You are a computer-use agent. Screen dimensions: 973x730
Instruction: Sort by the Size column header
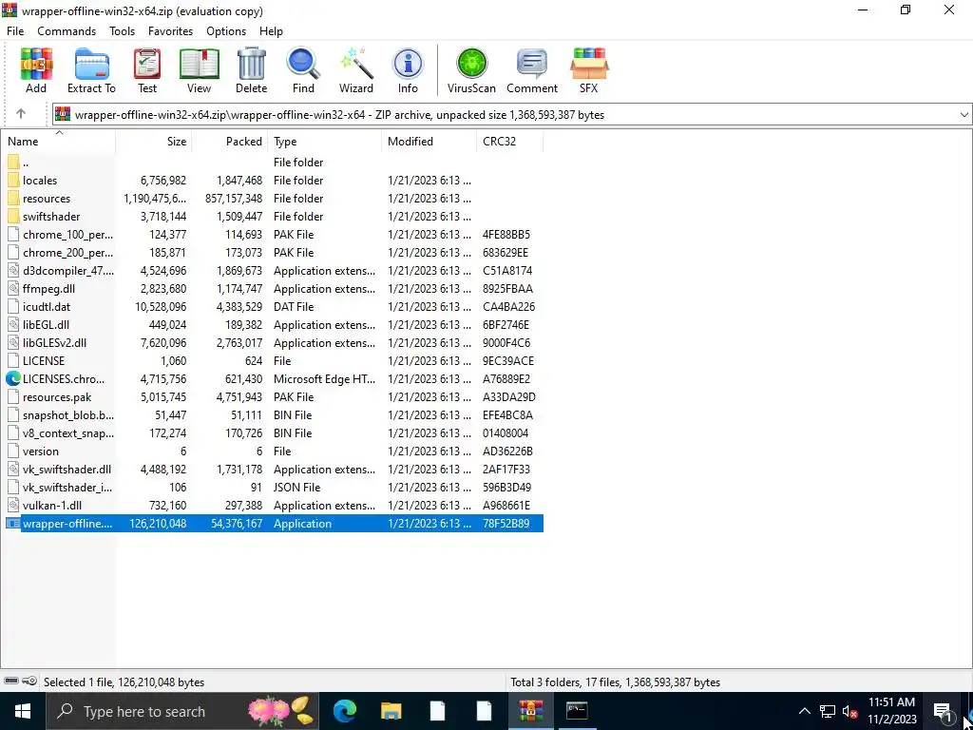click(x=153, y=142)
